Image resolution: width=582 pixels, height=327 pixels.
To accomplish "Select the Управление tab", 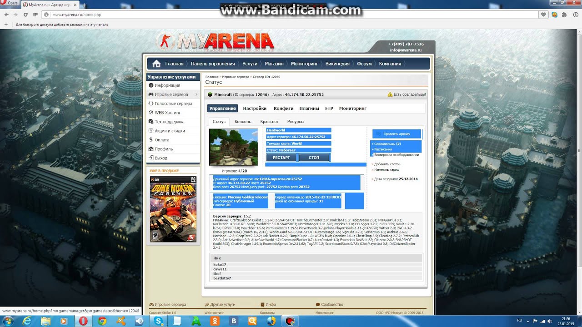I will click(x=222, y=109).
